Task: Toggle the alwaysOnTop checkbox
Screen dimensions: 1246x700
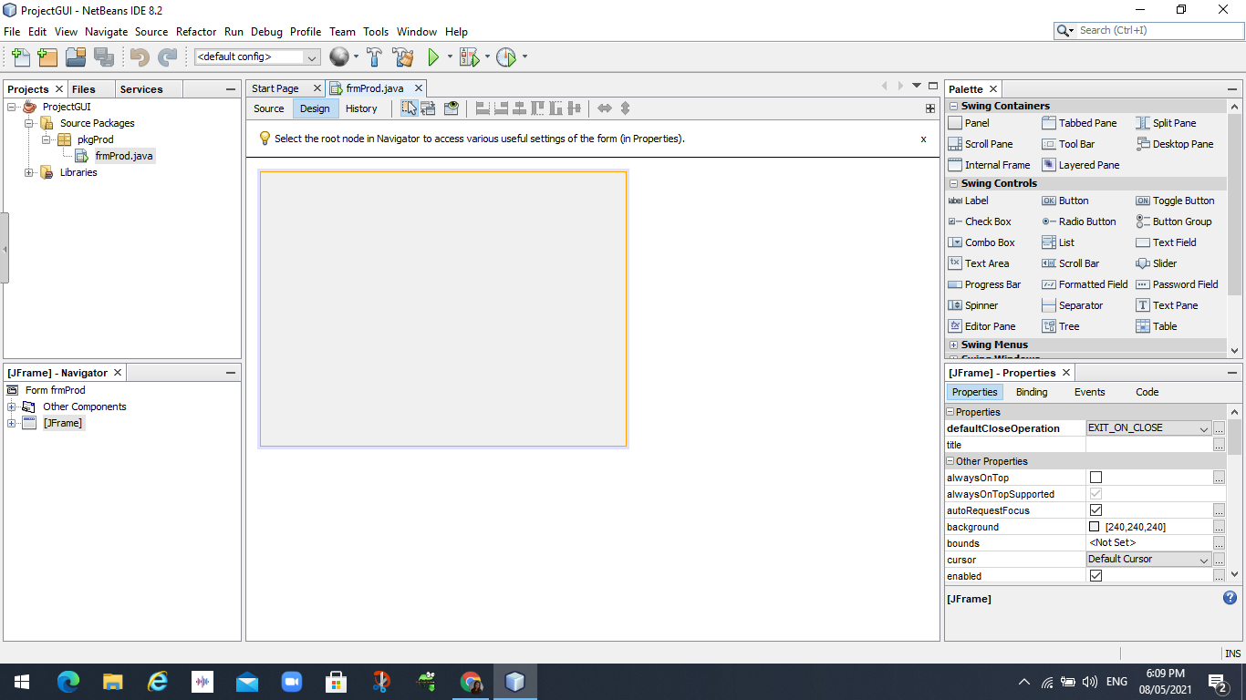Action: point(1095,478)
